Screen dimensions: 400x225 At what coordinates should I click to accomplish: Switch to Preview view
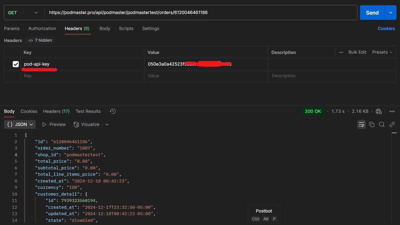(54, 124)
